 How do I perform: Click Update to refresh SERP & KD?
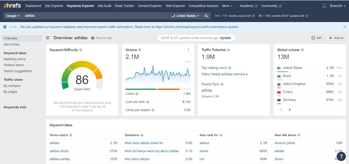click(225, 38)
